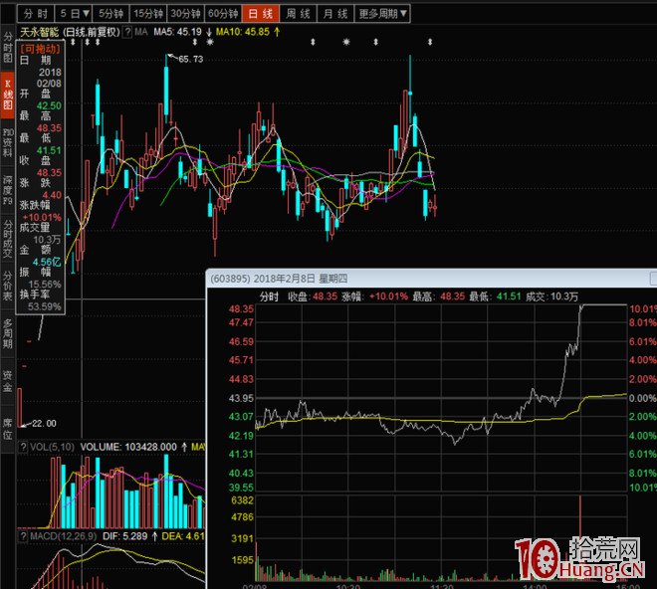Open 多周期 in the left sidebar
This screenshot has width=657, height=589.
point(8,333)
